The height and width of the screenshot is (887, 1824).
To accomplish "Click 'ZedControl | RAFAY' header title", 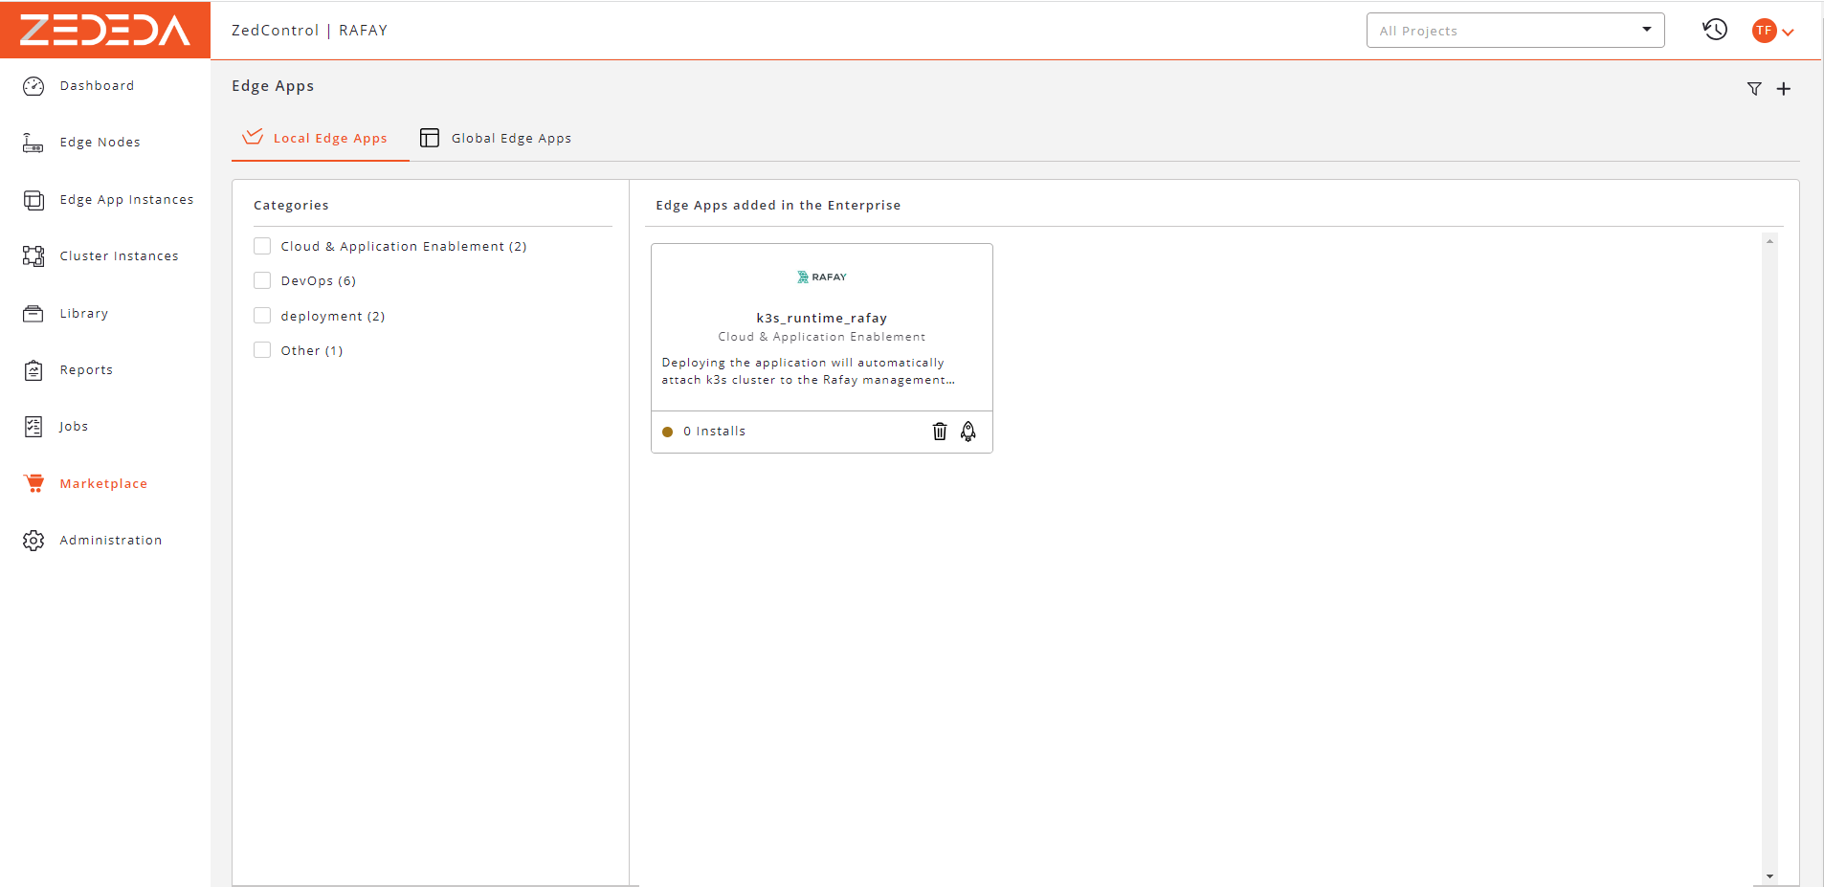I will click(x=309, y=31).
